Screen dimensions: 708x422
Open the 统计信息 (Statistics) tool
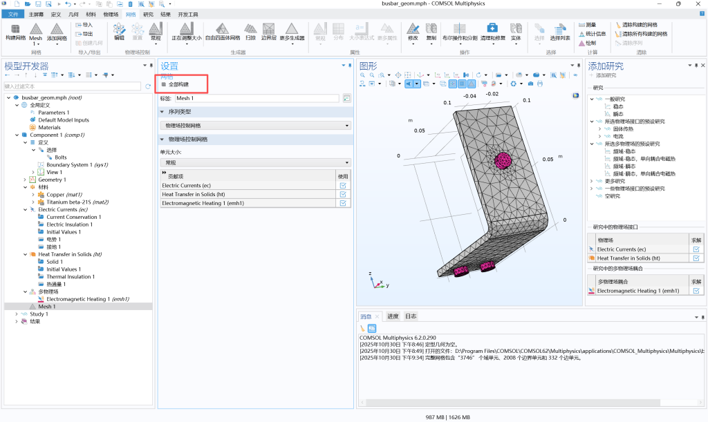tap(591, 33)
